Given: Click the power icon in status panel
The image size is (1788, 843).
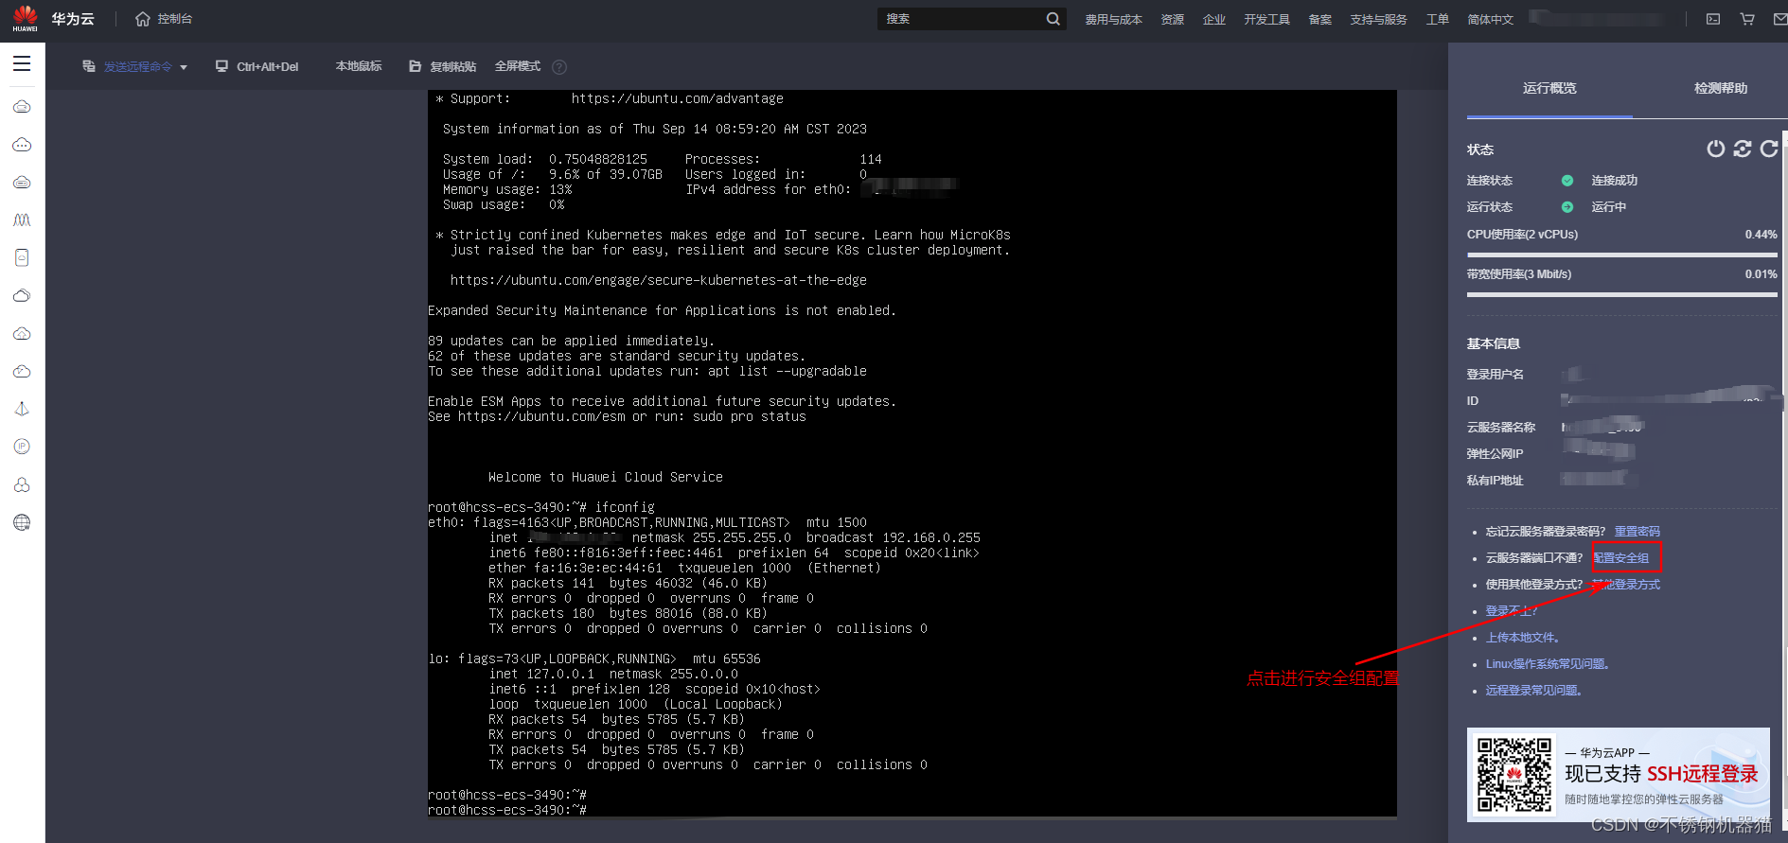Looking at the screenshot, I should point(1715,149).
